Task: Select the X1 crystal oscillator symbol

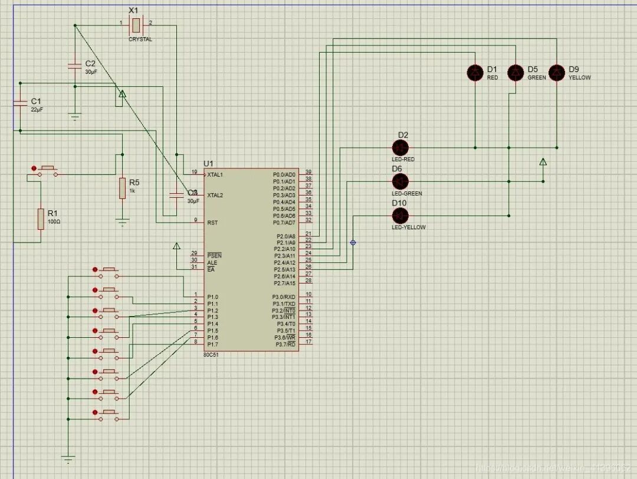Action: tap(136, 25)
